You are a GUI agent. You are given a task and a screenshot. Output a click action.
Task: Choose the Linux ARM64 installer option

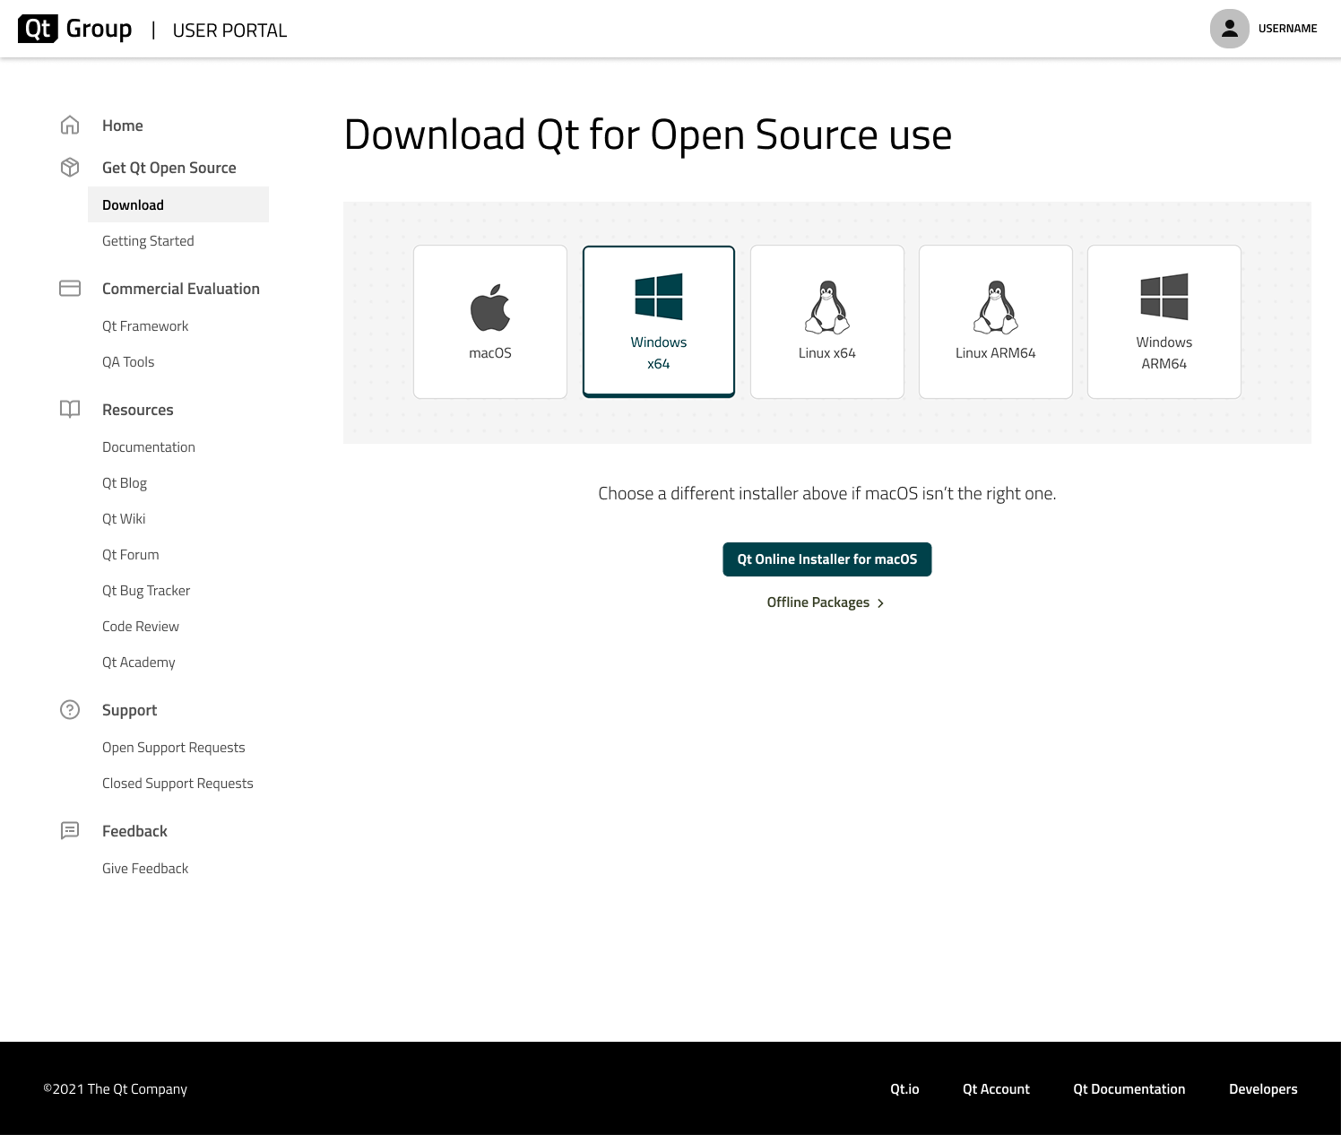[x=995, y=321]
